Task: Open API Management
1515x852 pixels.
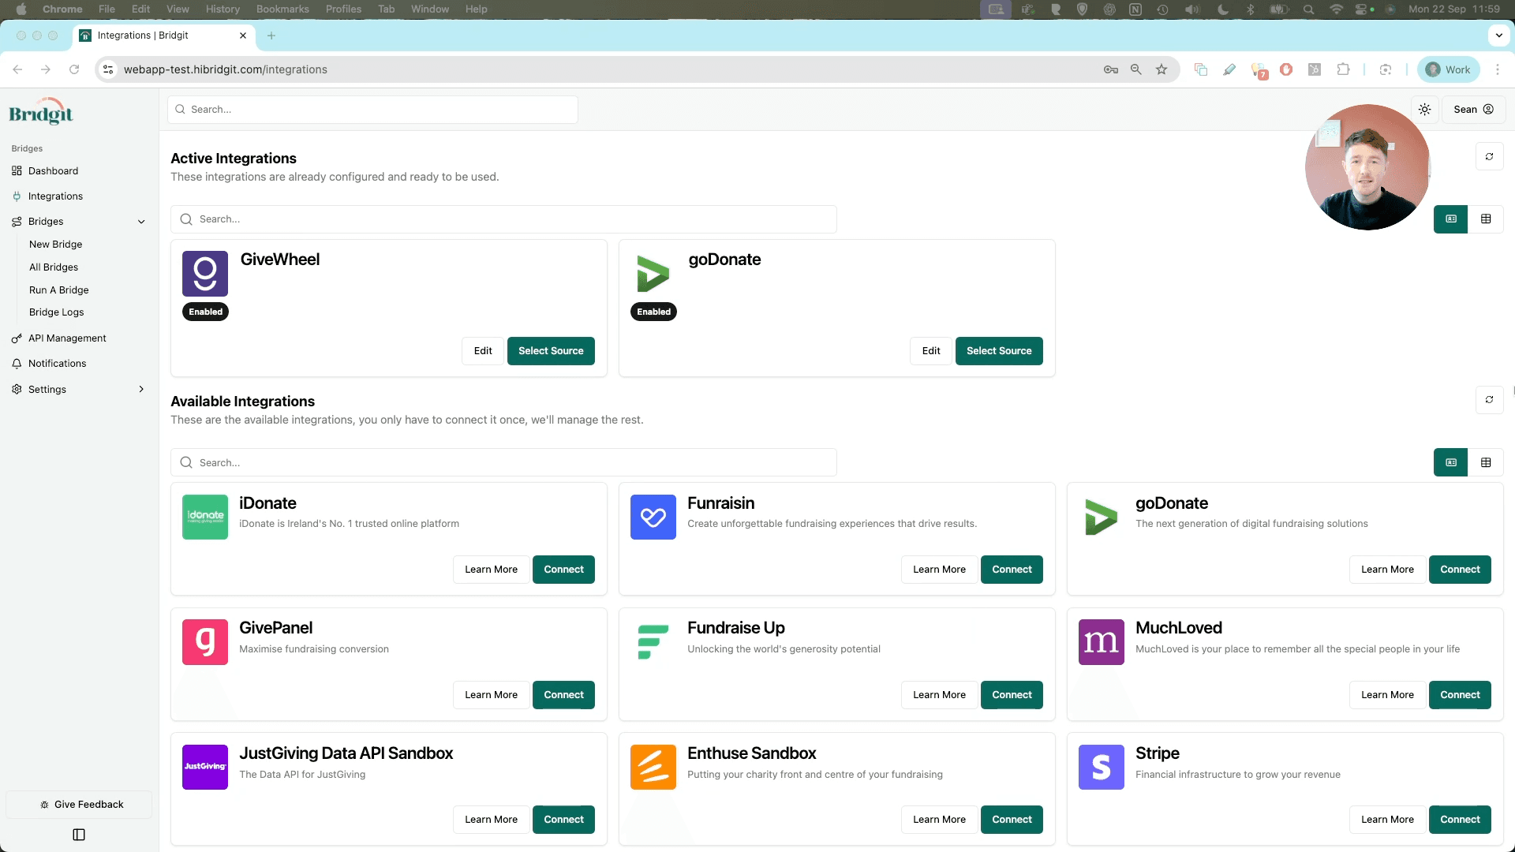Action: (67, 338)
